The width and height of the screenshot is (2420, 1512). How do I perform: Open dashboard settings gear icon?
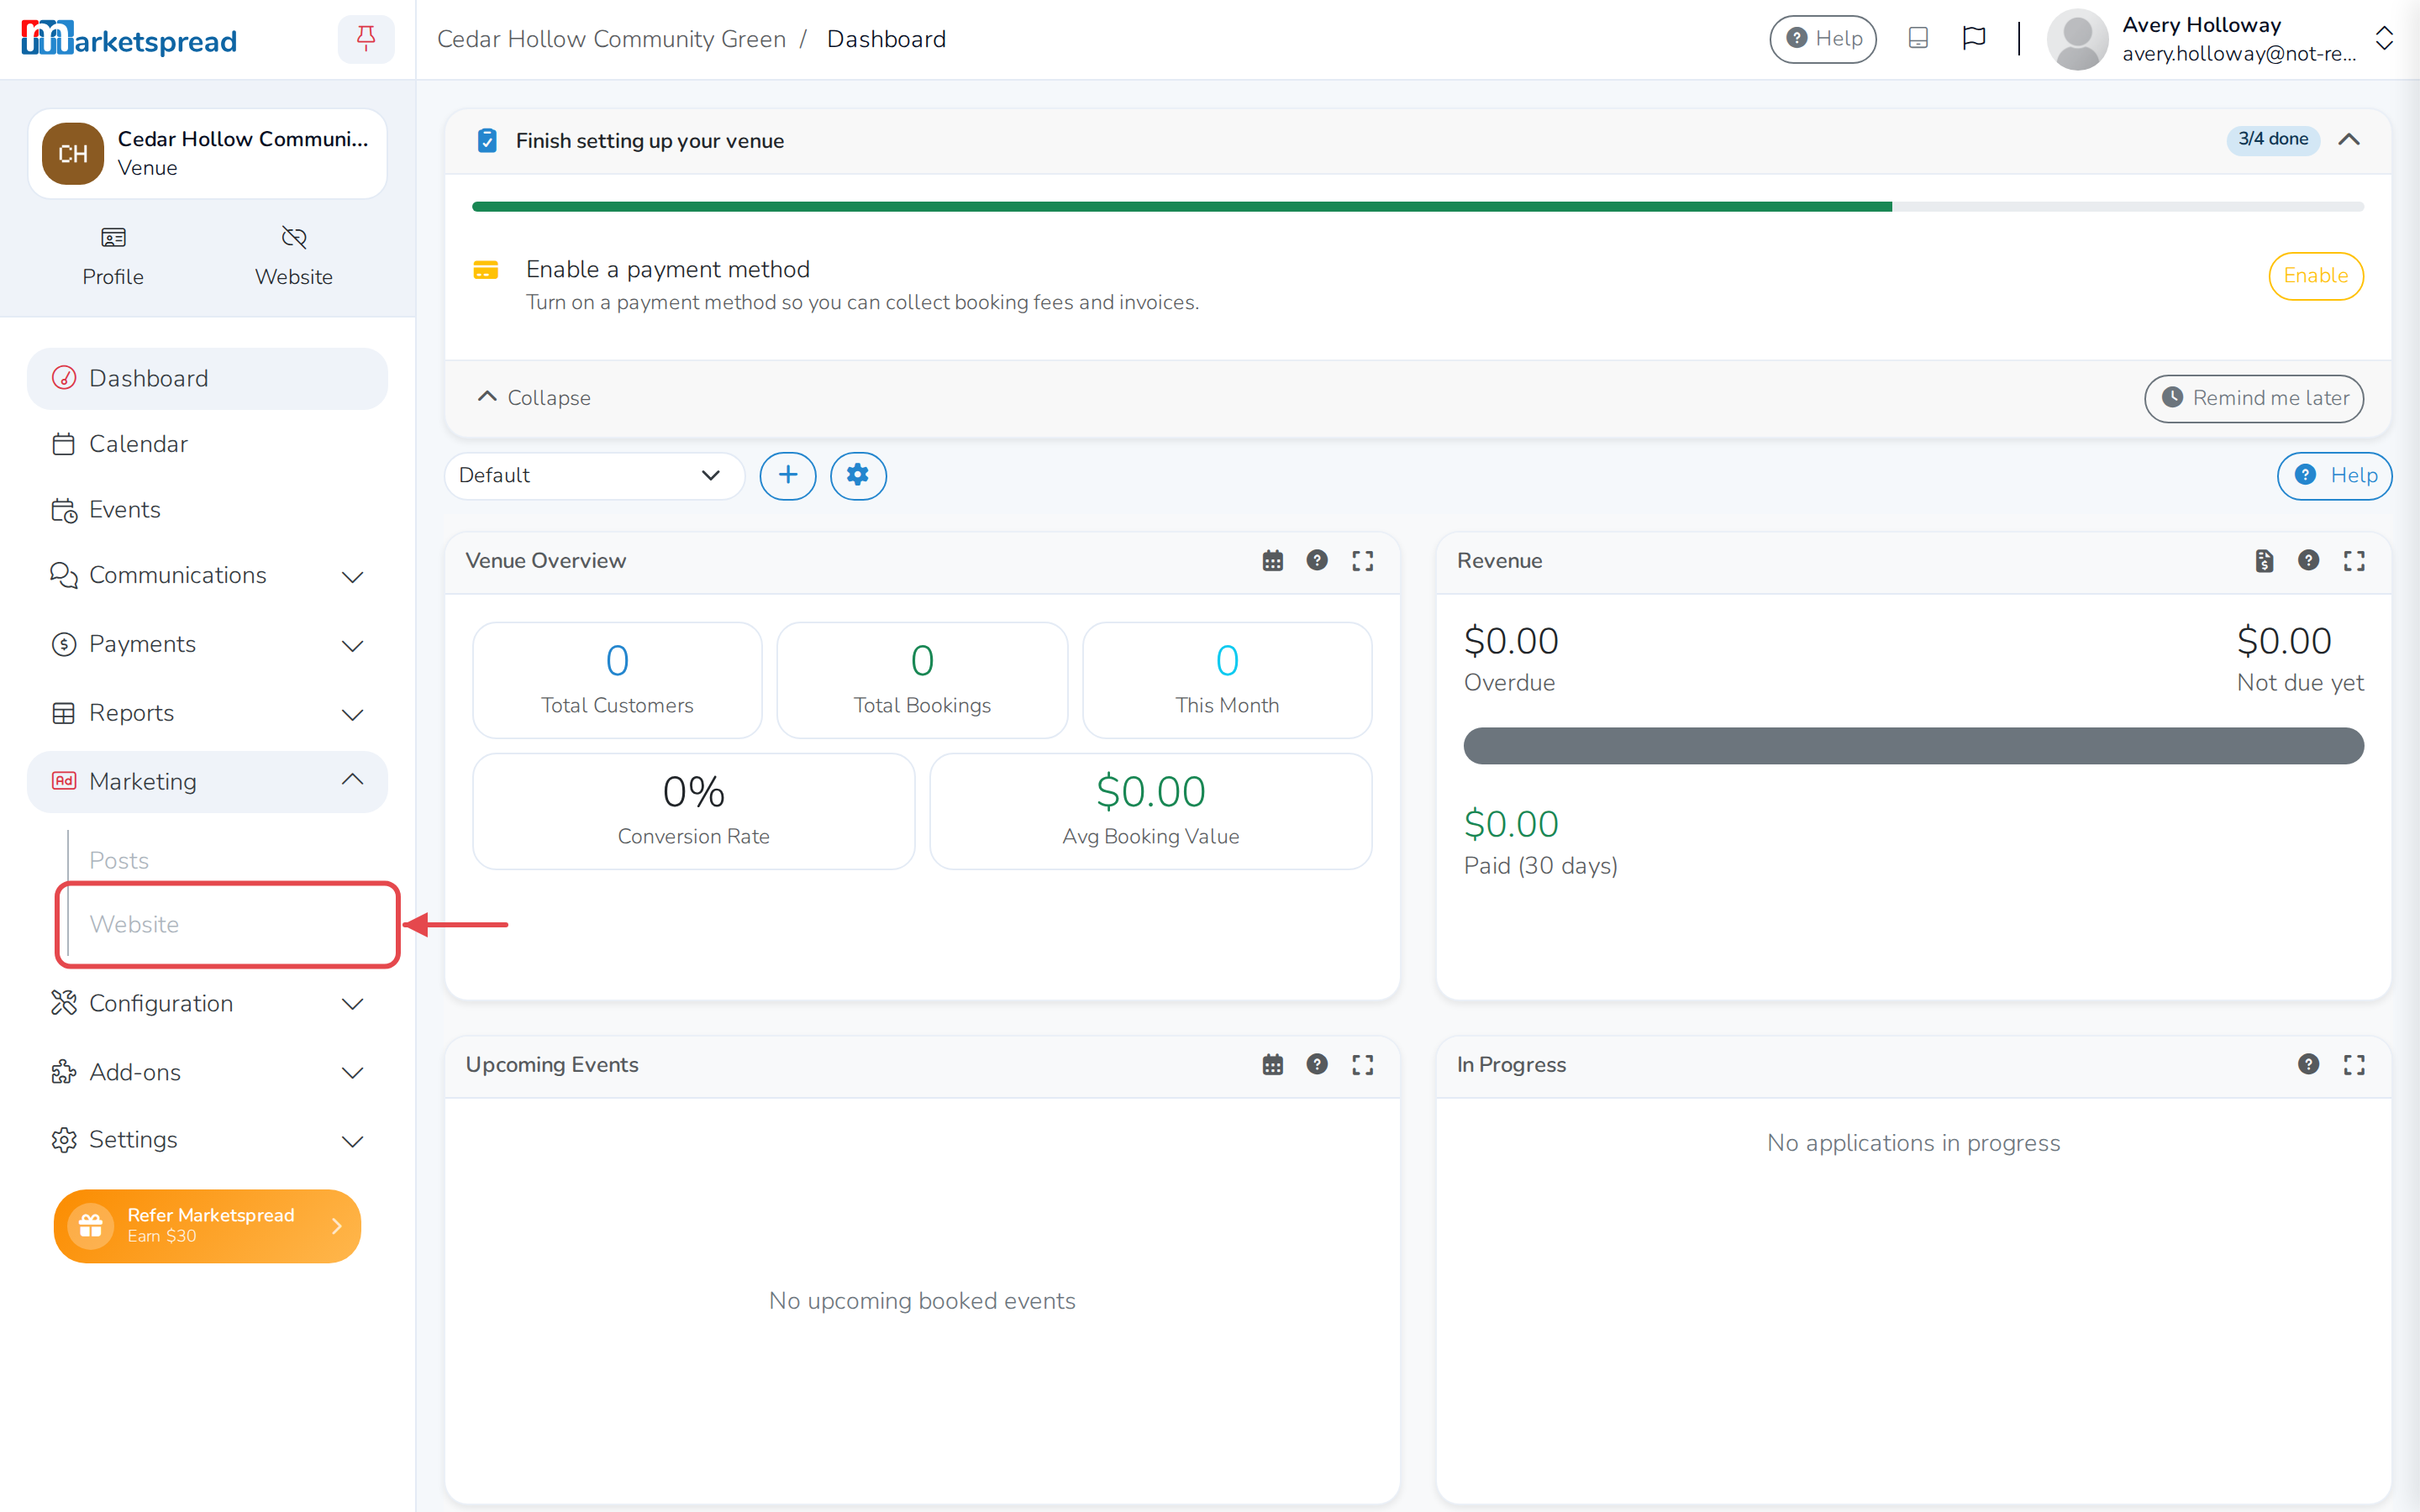tap(858, 475)
